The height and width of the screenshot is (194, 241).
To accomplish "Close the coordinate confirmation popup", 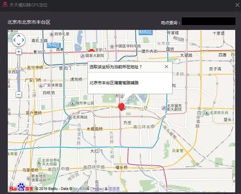I will (x=166, y=67).
